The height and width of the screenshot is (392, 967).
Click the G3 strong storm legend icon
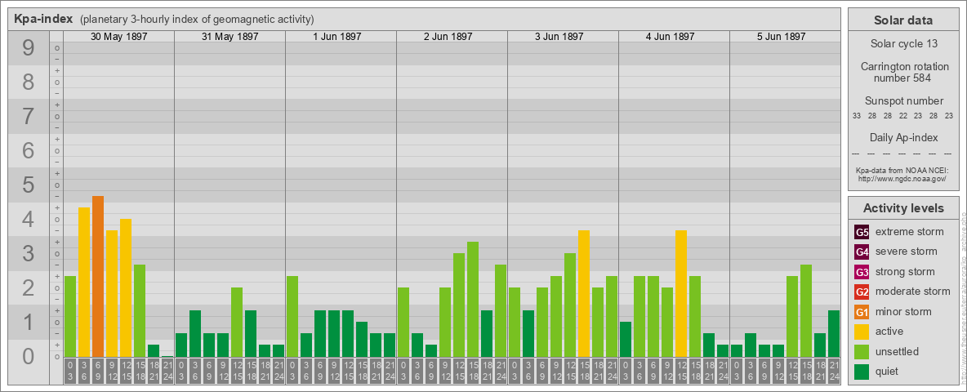pos(862,272)
